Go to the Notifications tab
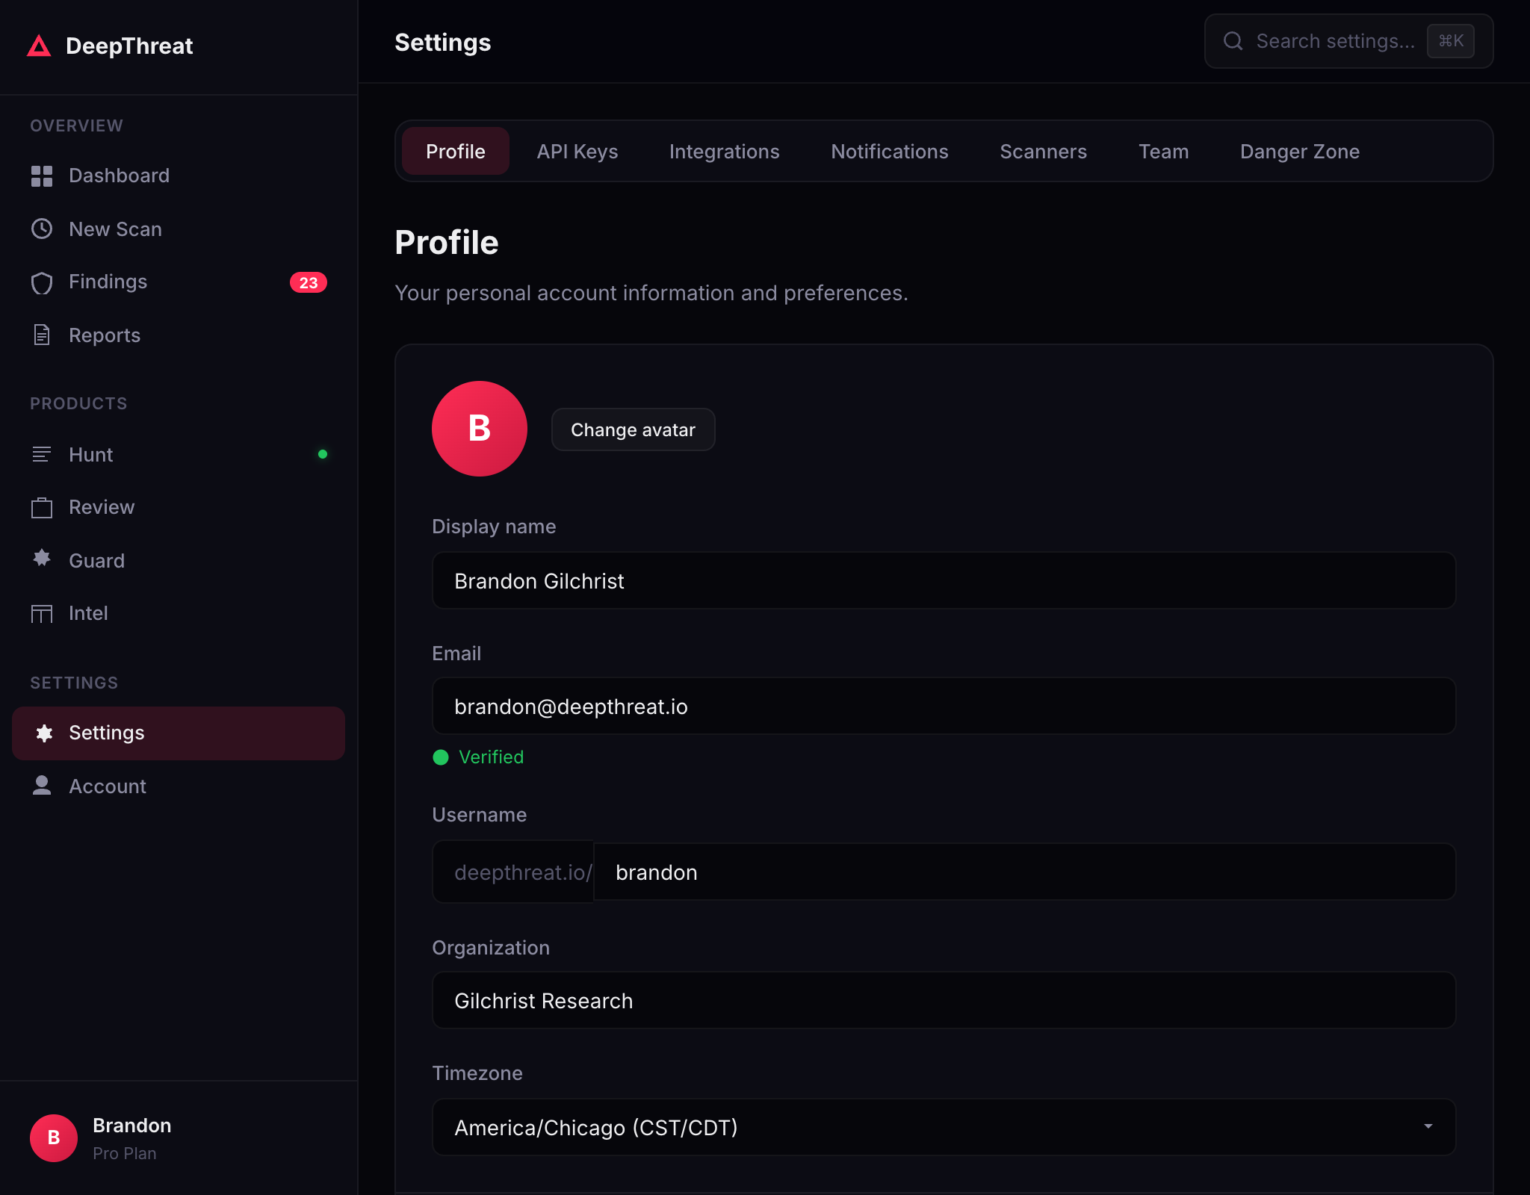The height and width of the screenshot is (1195, 1530). [889, 152]
